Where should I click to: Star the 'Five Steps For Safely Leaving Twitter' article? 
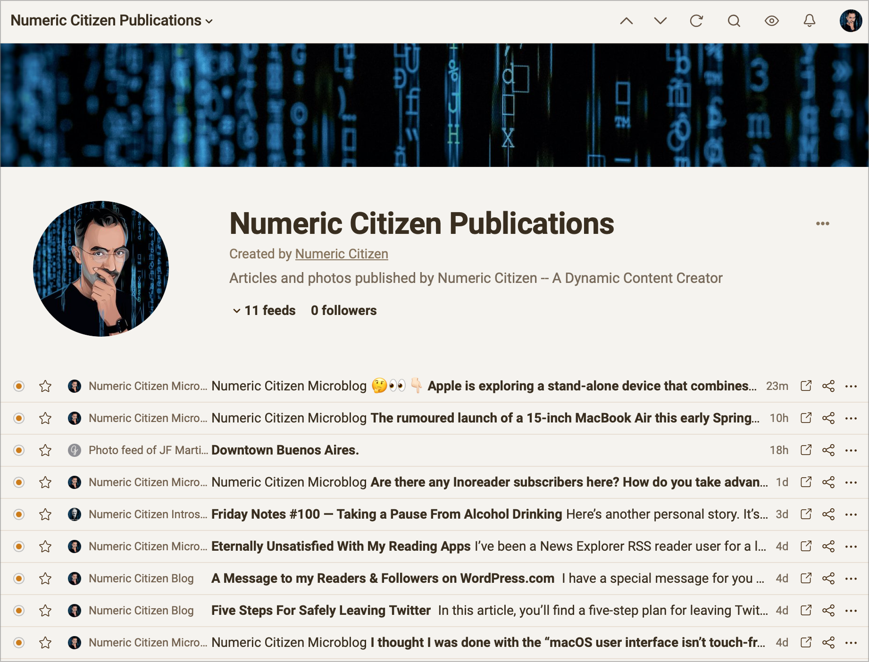click(x=45, y=610)
